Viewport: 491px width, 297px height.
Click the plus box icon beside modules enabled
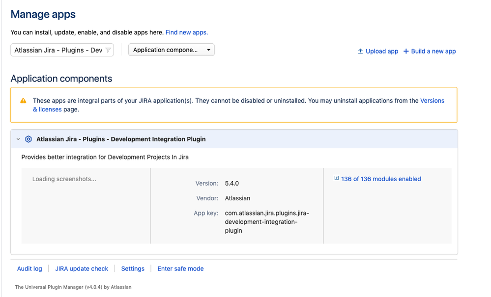click(337, 178)
